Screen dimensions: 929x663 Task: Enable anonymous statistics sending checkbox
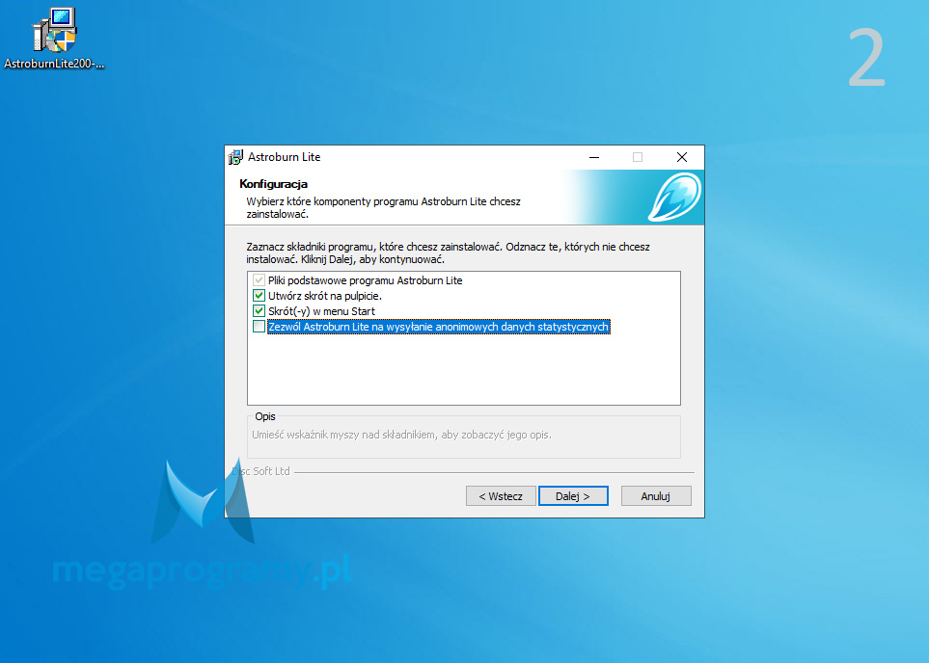click(x=259, y=326)
